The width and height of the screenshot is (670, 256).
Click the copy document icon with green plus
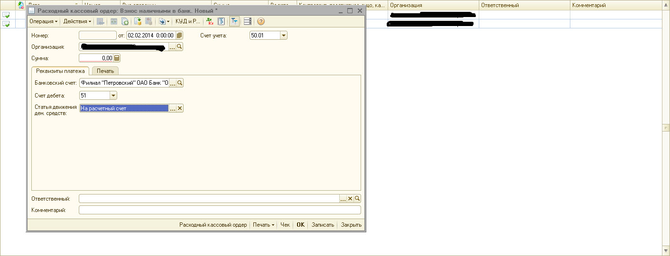[125, 21]
